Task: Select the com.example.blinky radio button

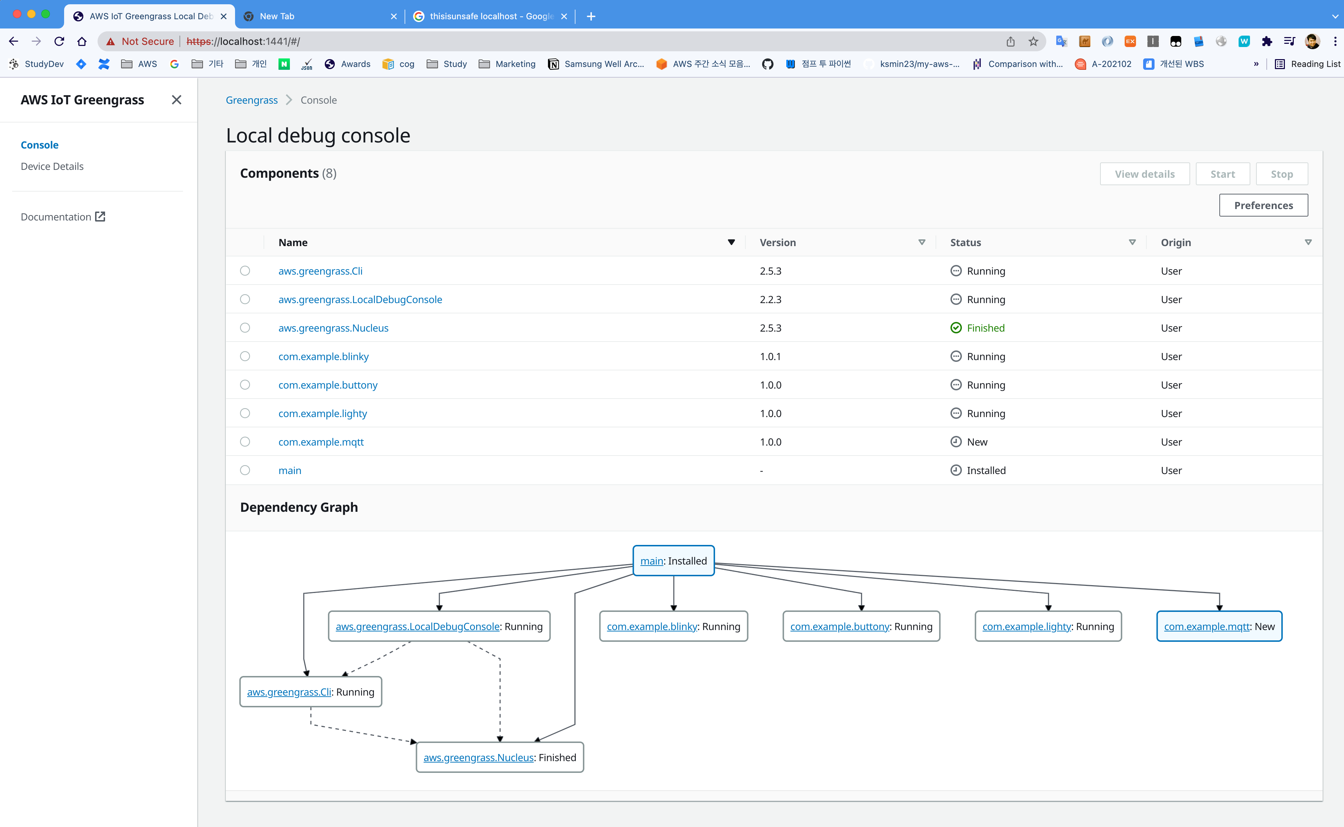Action: point(245,356)
